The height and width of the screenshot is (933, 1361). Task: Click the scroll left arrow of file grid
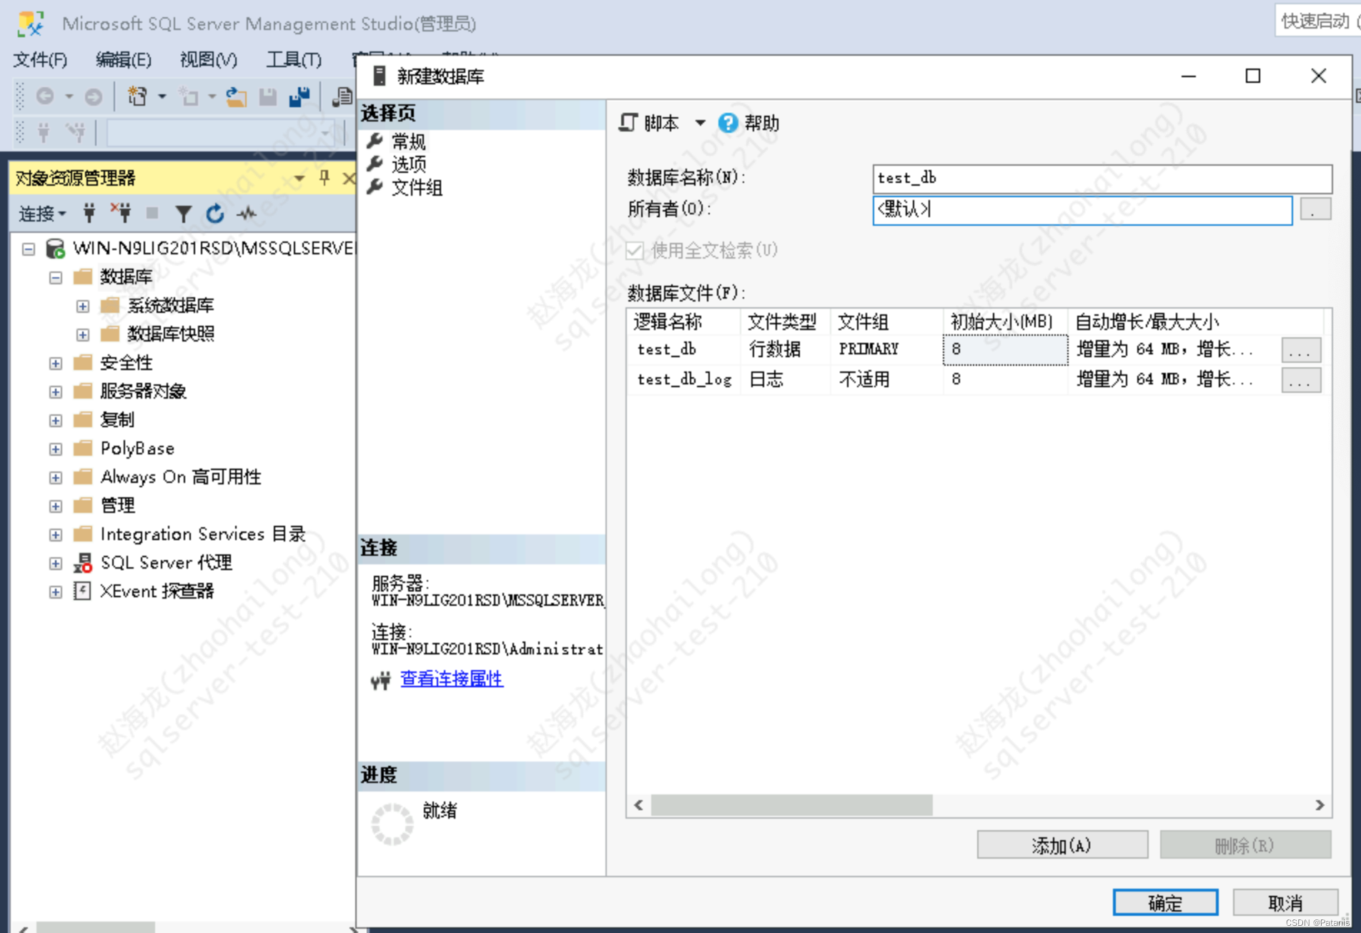[x=638, y=805]
